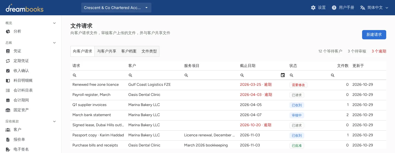Open the date picker calendar icon
This screenshot has height=153, width=395.
click(x=283, y=75)
